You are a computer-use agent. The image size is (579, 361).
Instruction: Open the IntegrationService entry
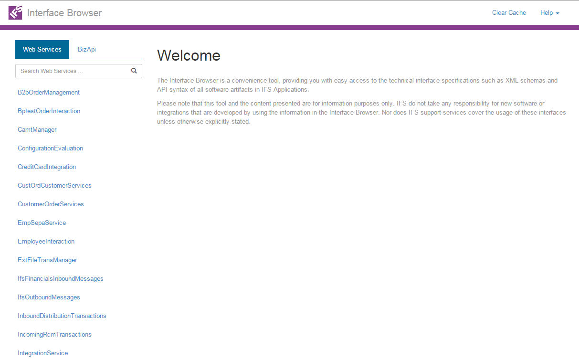(42, 353)
